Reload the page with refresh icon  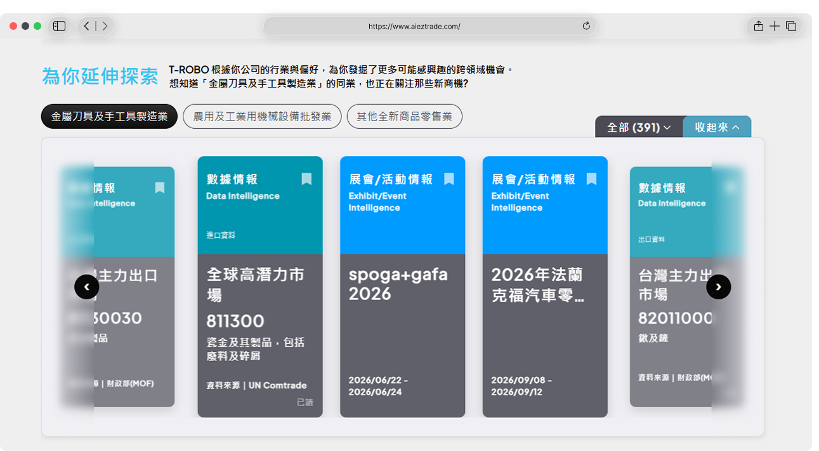pos(586,26)
